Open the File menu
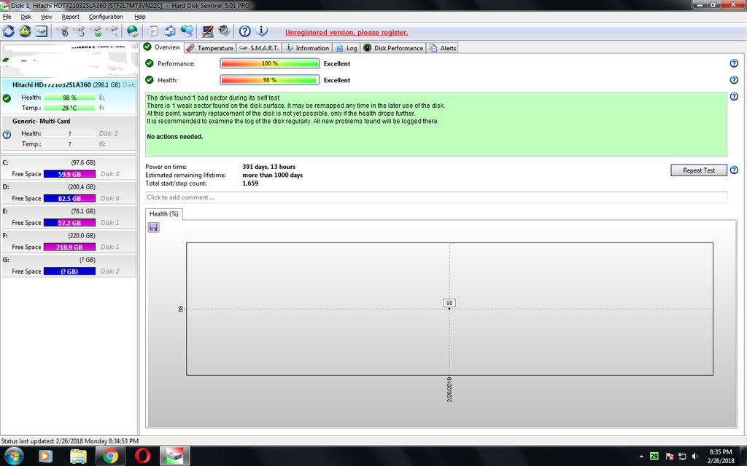The height and width of the screenshot is (466, 747). pos(7,17)
